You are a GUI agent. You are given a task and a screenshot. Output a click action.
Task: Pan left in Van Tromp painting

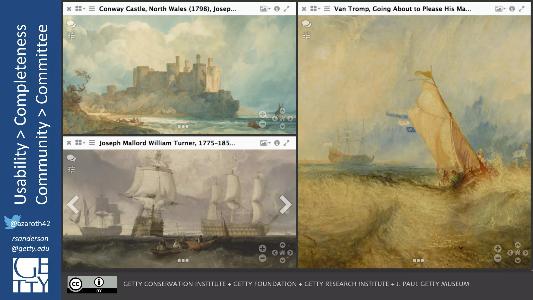tap(510, 253)
